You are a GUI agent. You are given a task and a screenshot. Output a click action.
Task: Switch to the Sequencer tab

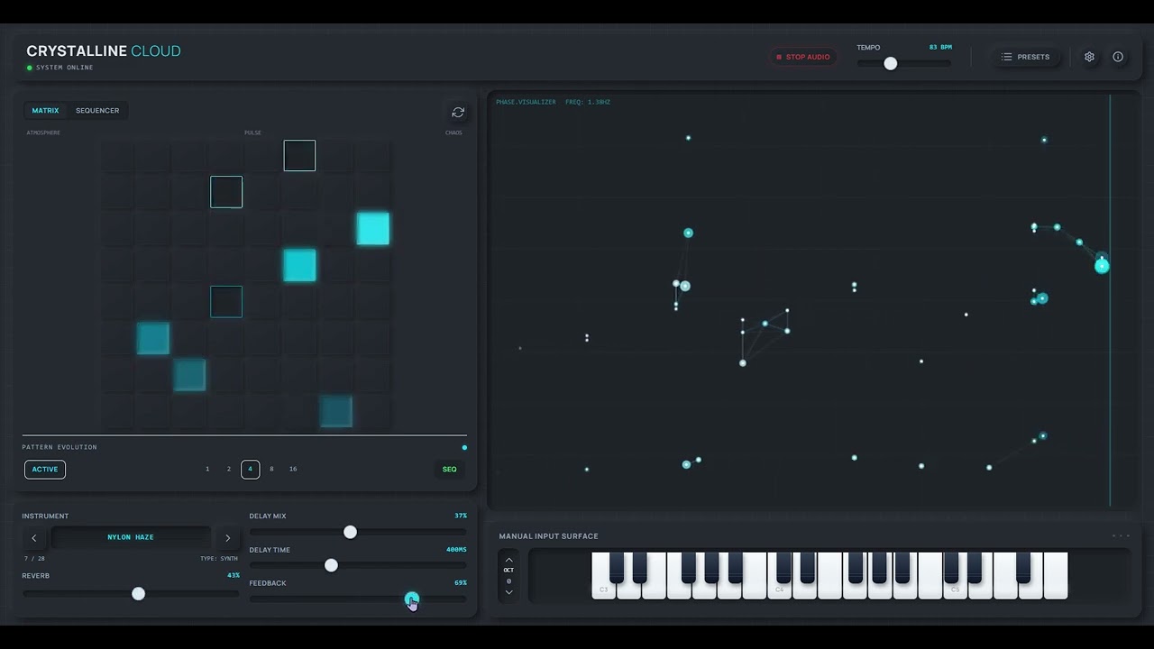point(97,110)
